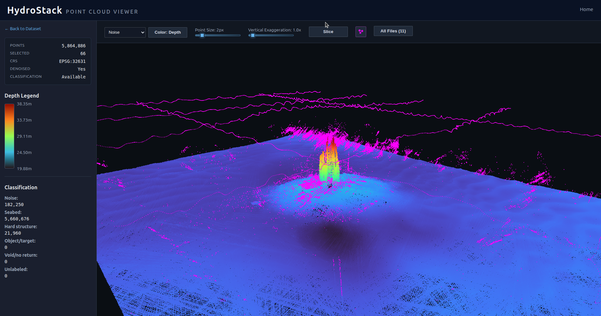Go to Home in the top navigation
Screen dimensions: 601x316
tap(586, 9)
